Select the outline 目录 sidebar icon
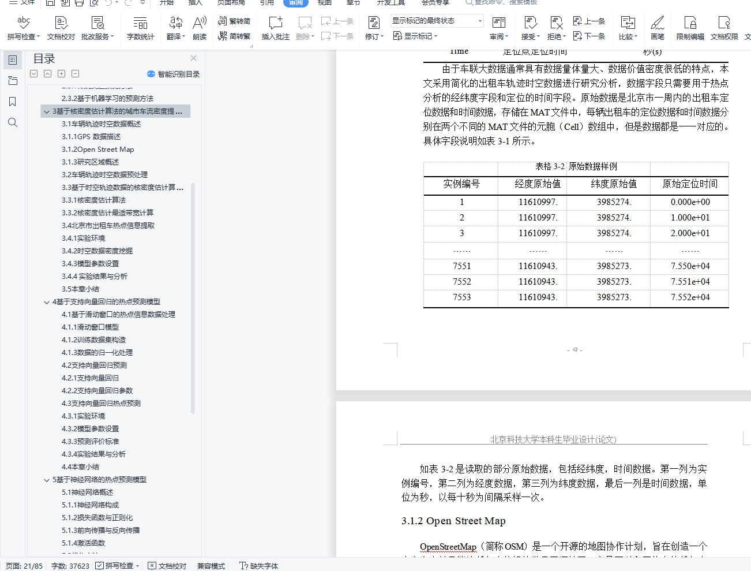Image resolution: width=751 pixels, height=571 pixels. [x=13, y=60]
